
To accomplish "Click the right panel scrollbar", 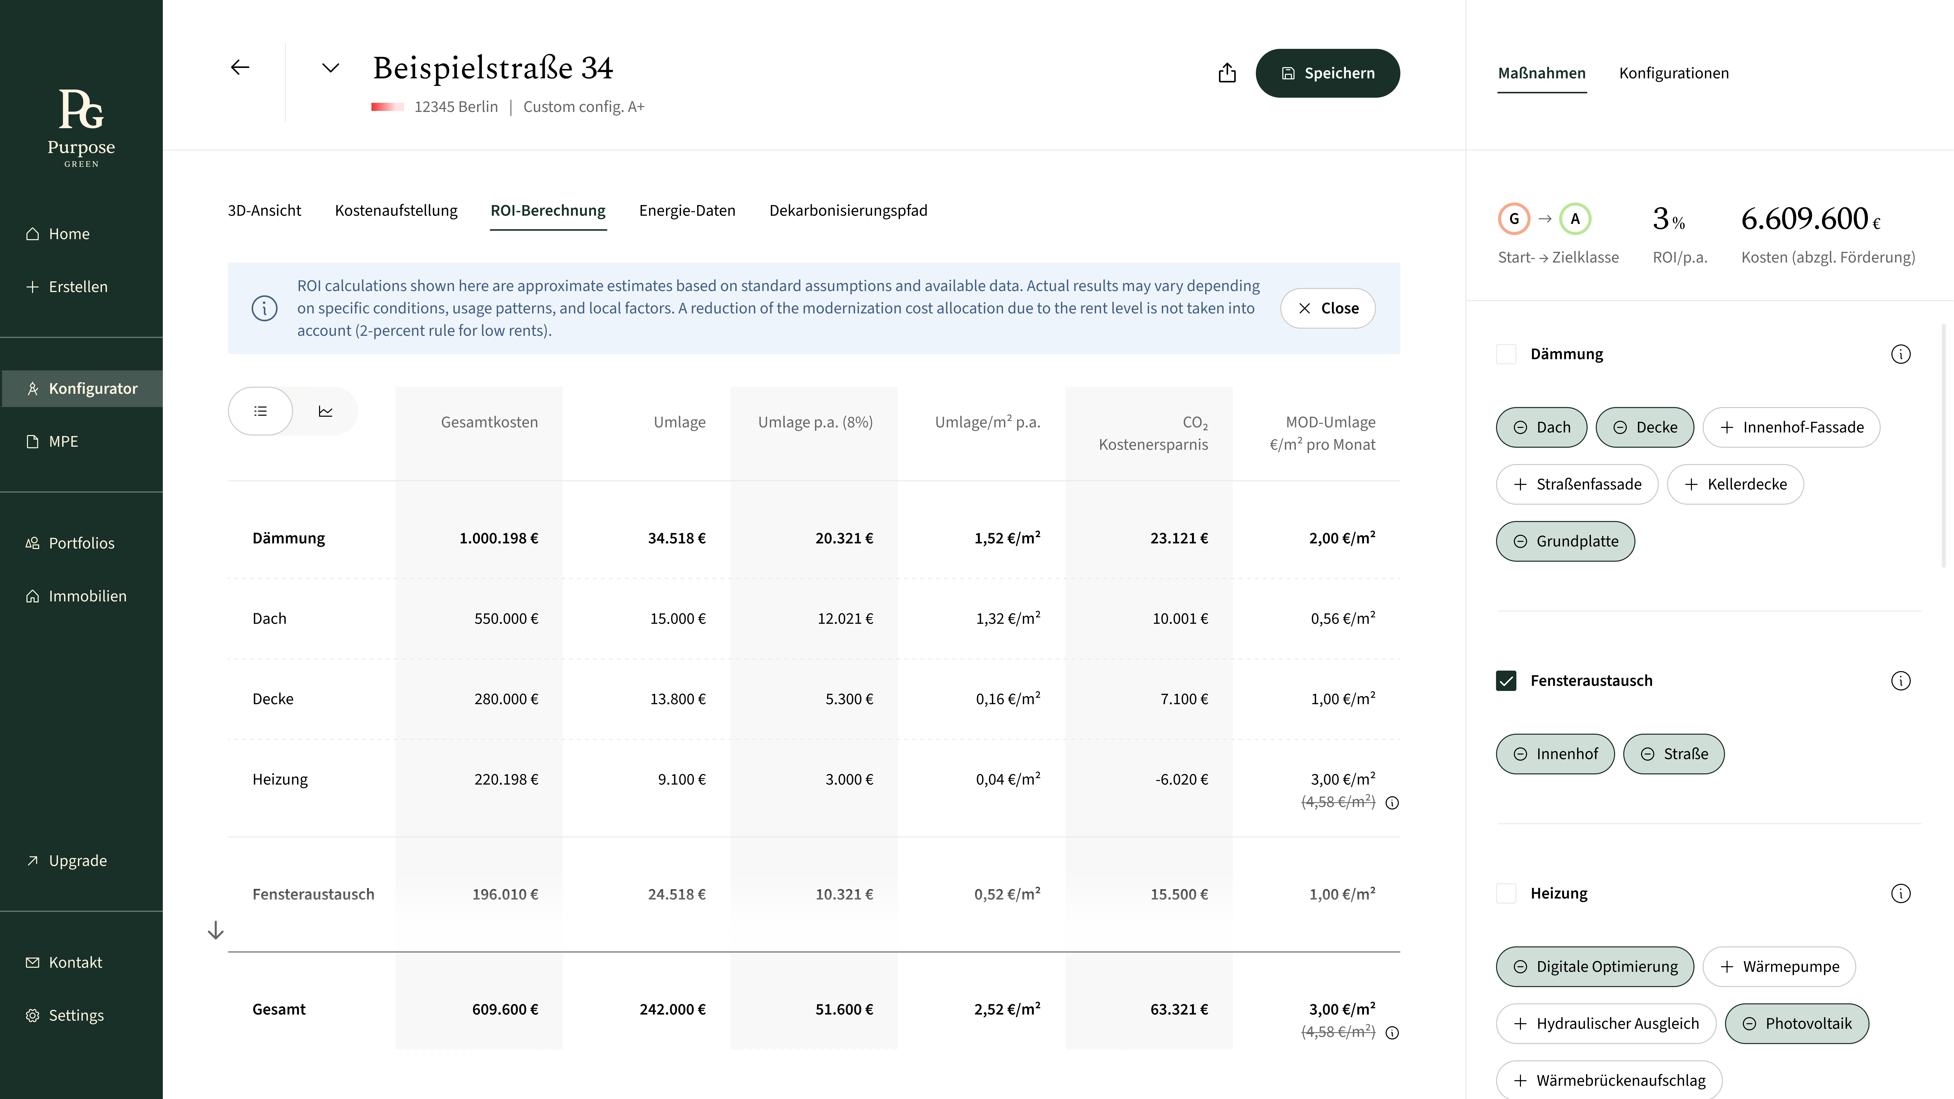I will click(x=1943, y=446).
